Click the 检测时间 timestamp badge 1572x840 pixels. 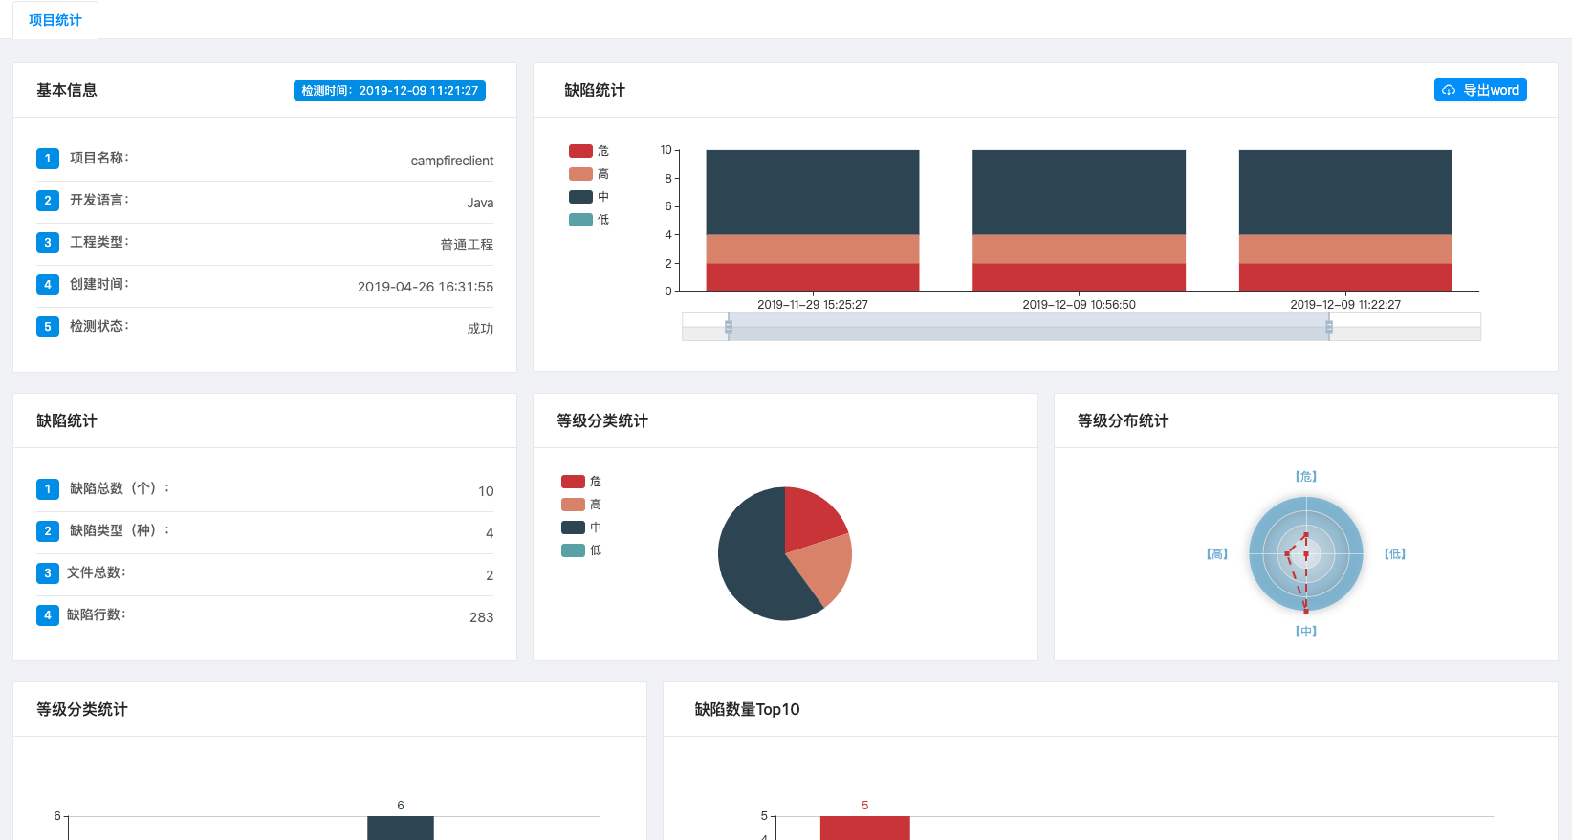pos(389,91)
